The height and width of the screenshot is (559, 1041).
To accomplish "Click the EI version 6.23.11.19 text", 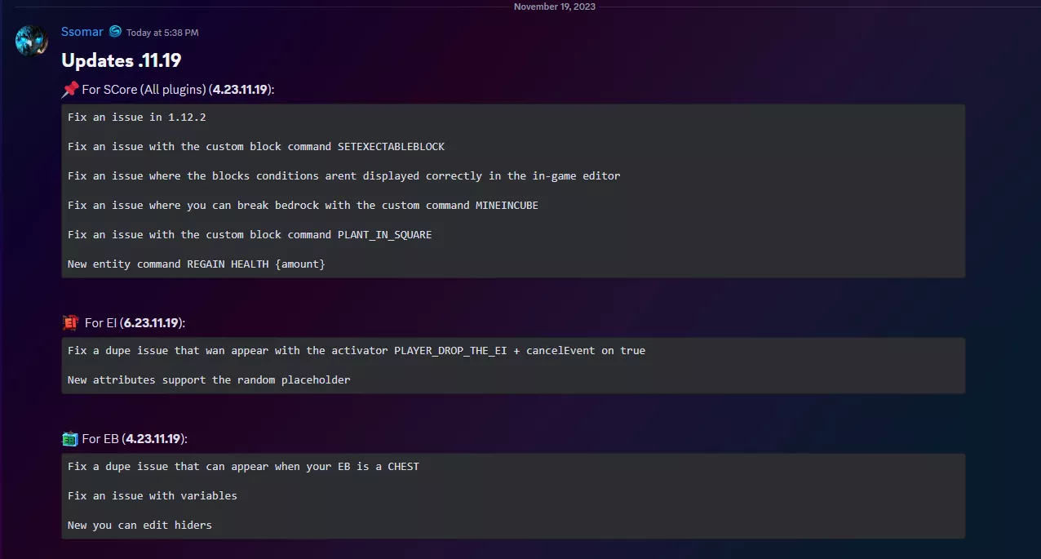I will pyautogui.click(x=151, y=323).
